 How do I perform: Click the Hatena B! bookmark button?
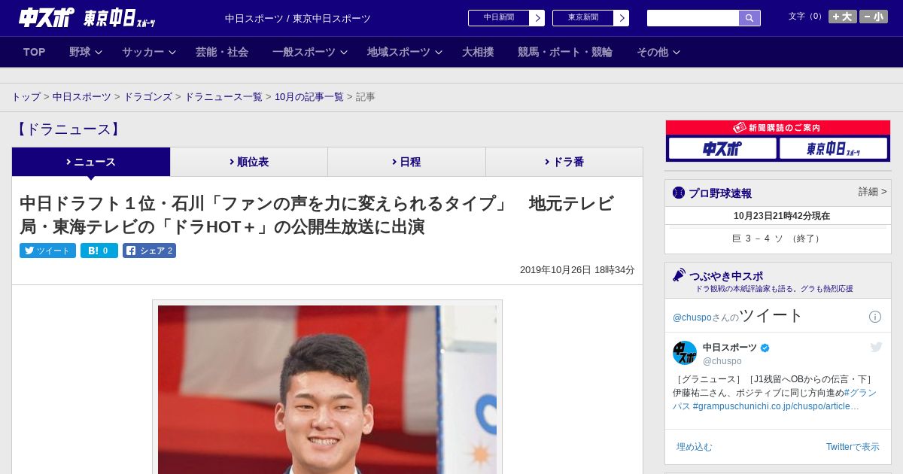[99, 251]
